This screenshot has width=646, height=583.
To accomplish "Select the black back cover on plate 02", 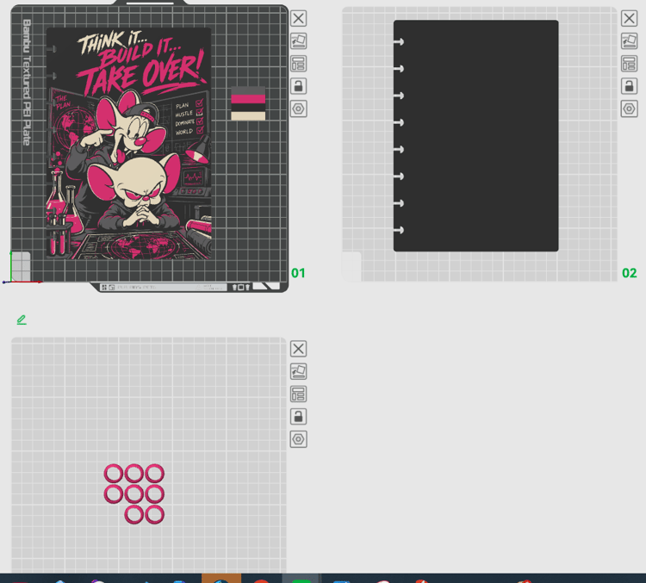I will (476, 135).
